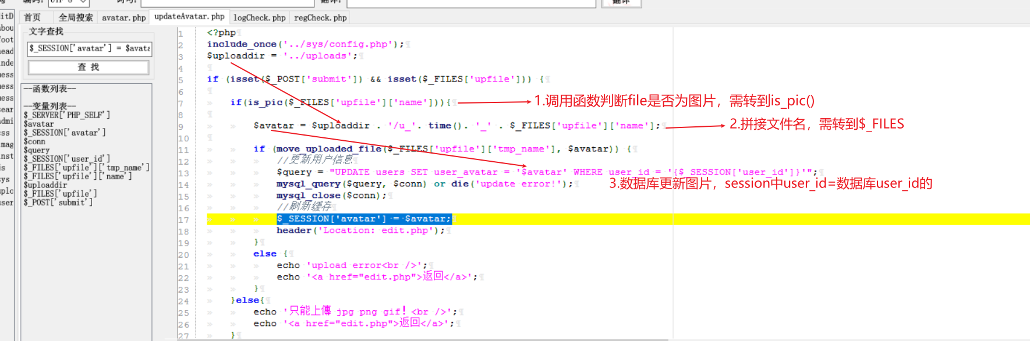Image resolution: width=1030 pixels, height=341 pixels.
Task: Open the 全局搜索 tab
Action: [x=76, y=17]
